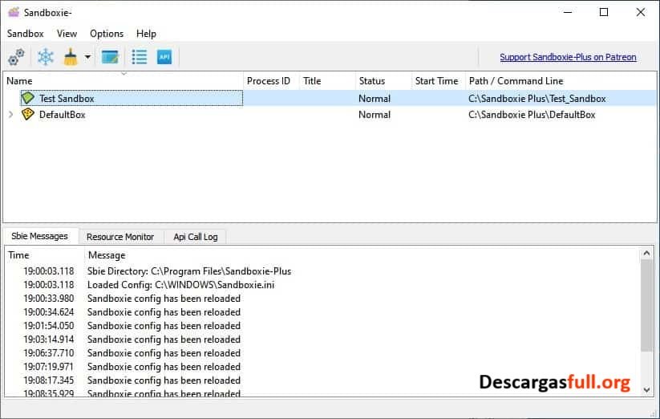Click path C:\Sandboxie Plus\Test_Sandbox
This screenshot has height=419, width=660.
coord(537,98)
